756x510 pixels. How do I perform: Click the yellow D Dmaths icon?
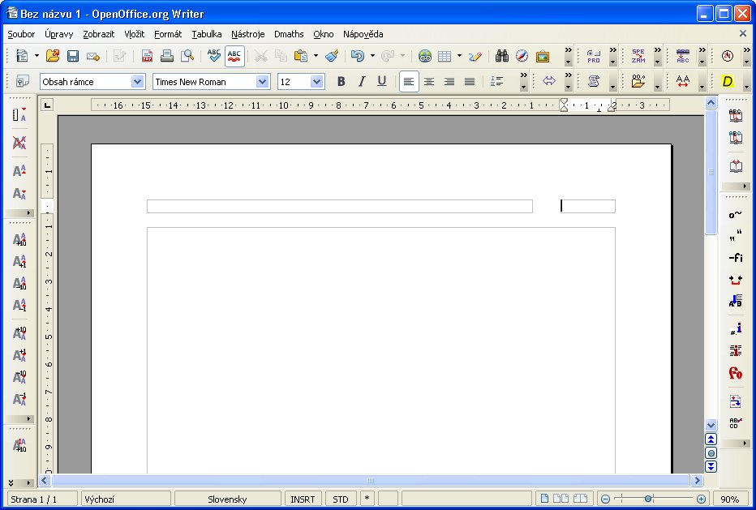(x=728, y=81)
